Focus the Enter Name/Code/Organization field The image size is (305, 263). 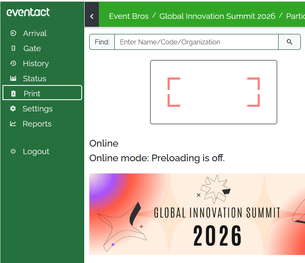[x=196, y=42]
